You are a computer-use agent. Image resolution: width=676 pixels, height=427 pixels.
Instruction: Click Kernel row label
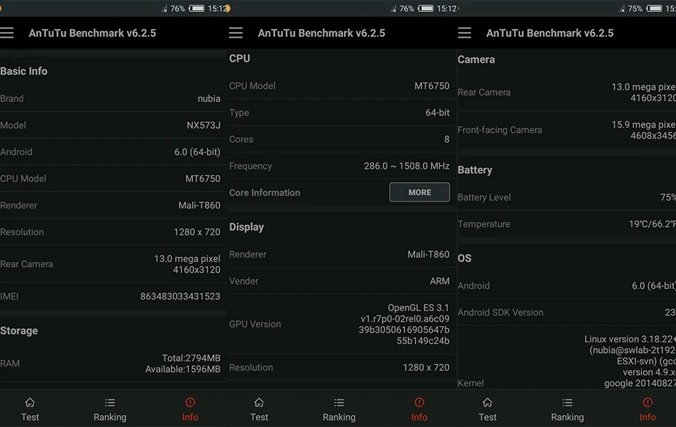pos(470,383)
